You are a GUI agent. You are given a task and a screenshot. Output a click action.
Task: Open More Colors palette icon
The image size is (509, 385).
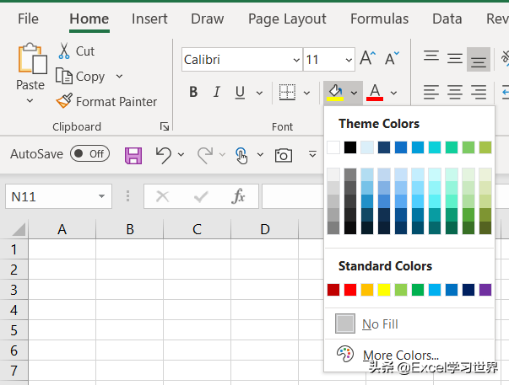coord(344,354)
